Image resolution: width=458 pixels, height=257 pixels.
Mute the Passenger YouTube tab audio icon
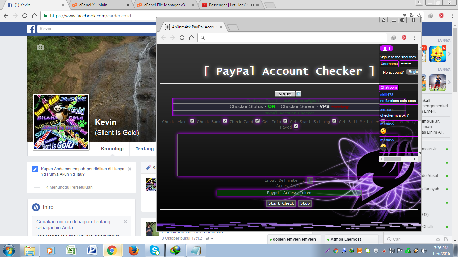point(252,5)
